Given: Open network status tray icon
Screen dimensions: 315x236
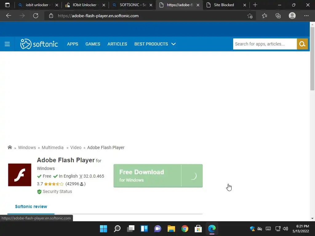Looking at the screenshot, I should coord(278,229).
